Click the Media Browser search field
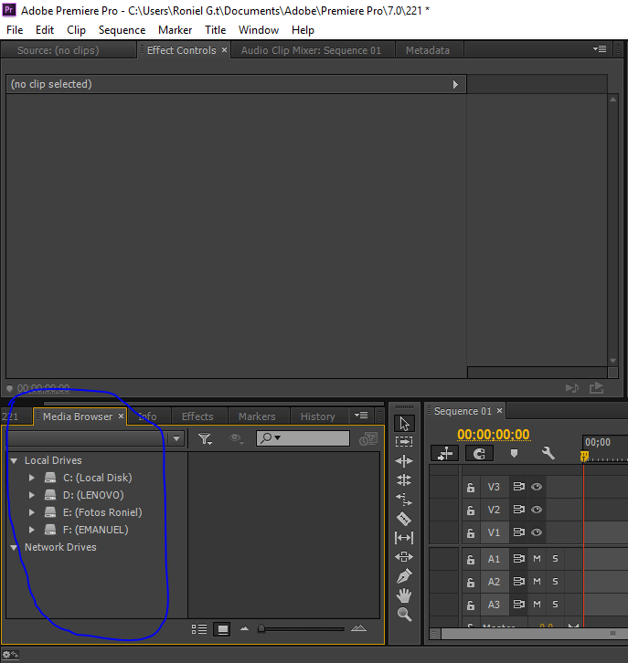This screenshot has width=628, height=663. click(303, 438)
